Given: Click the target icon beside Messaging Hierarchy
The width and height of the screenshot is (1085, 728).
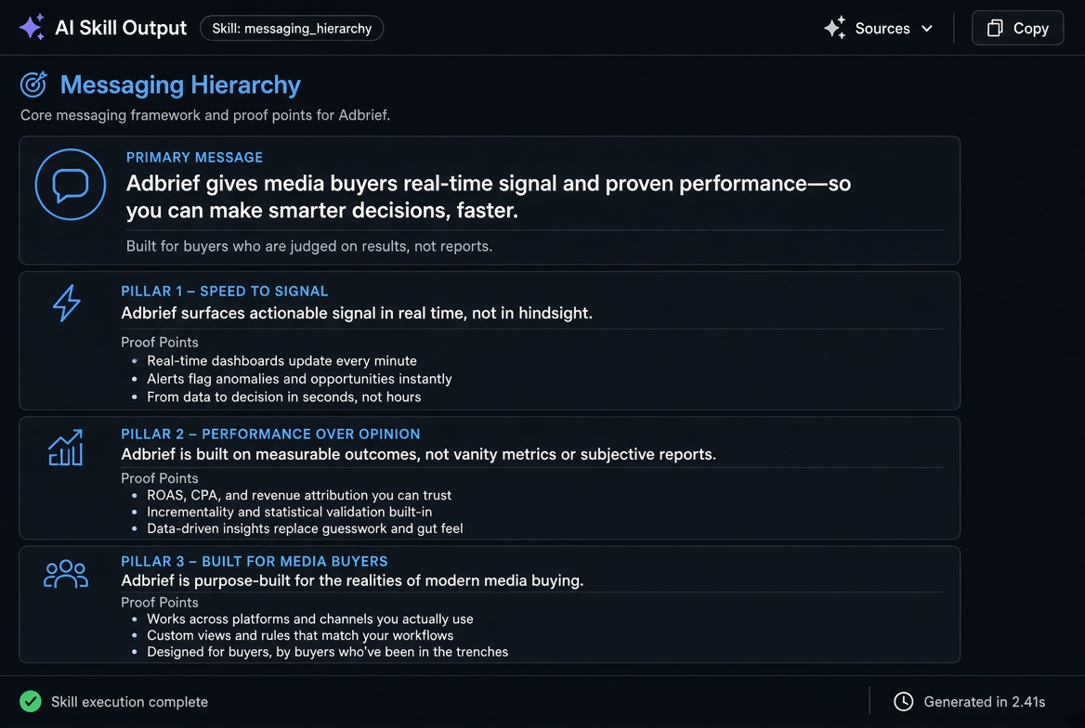Looking at the screenshot, I should (x=33, y=84).
